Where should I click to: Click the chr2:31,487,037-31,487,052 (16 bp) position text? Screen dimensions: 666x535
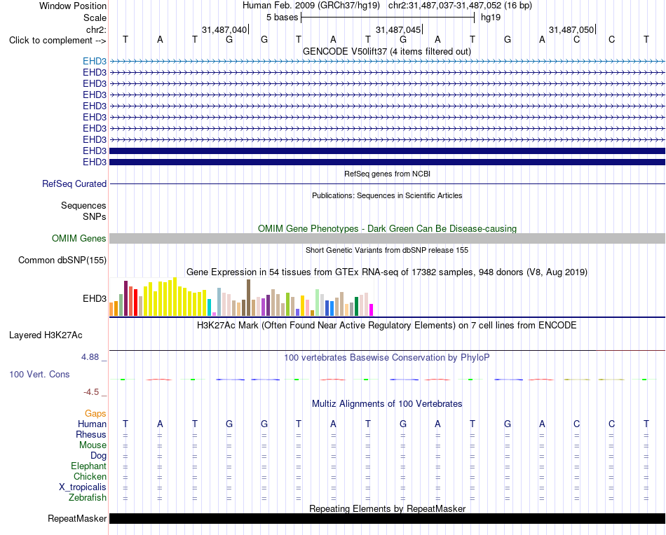(460, 6)
